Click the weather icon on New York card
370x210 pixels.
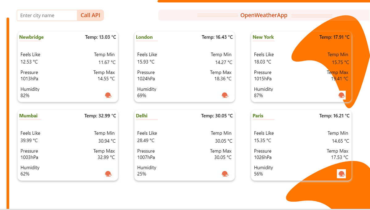click(x=342, y=95)
